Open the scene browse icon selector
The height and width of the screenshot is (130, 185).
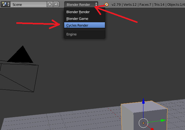click(x=6, y=4)
